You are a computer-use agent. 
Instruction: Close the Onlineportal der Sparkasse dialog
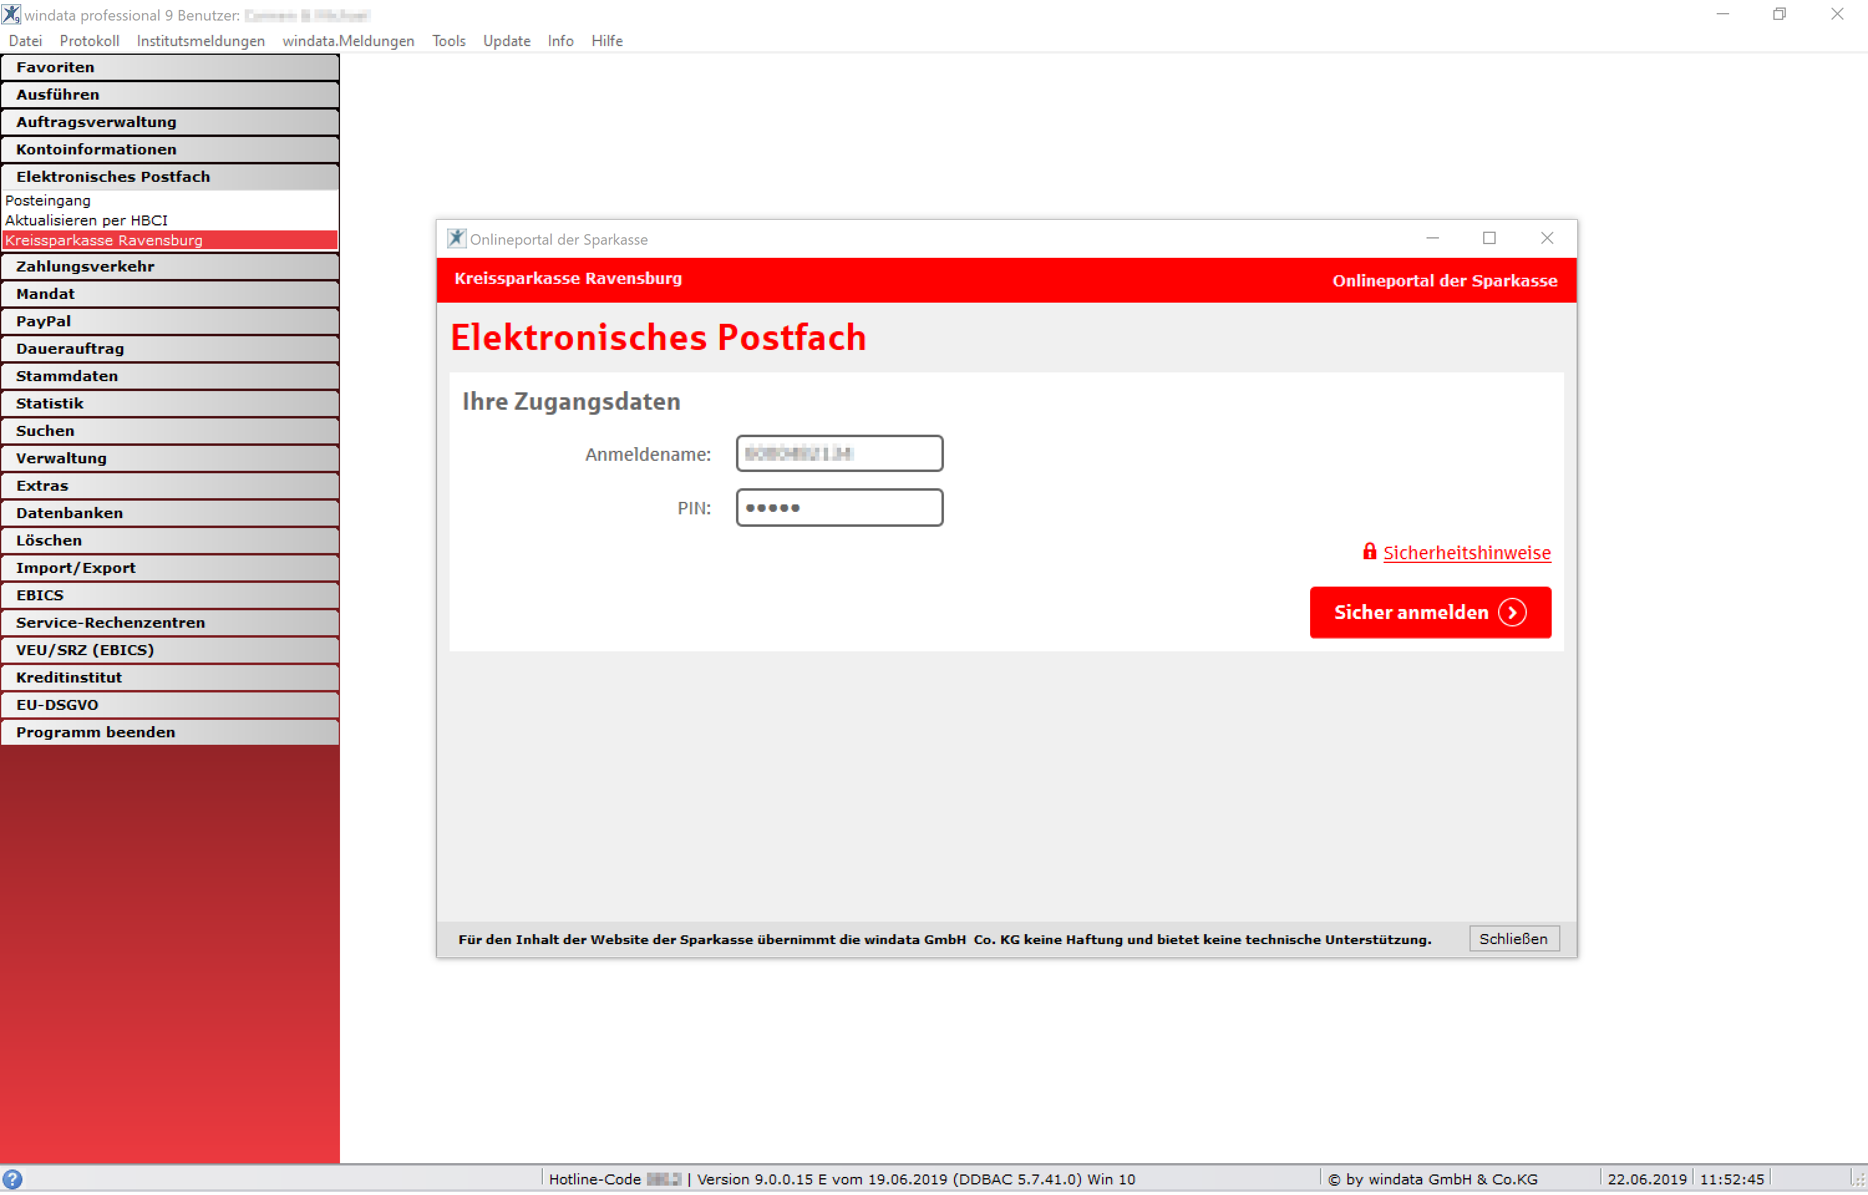[x=1547, y=239]
